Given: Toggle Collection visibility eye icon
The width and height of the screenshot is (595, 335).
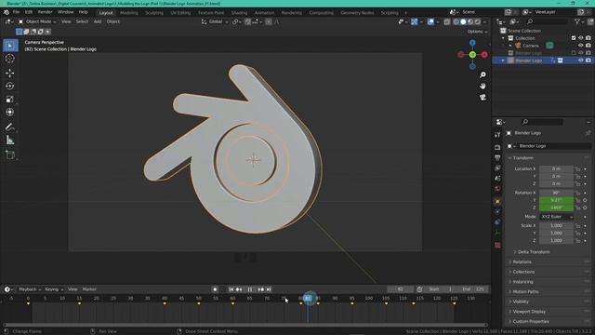Looking at the screenshot, I should [x=580, y=38].
